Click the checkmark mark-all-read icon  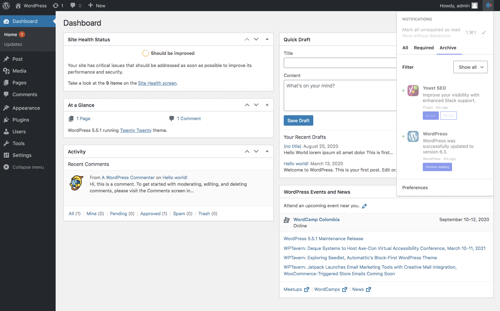[x=484, y=32]
